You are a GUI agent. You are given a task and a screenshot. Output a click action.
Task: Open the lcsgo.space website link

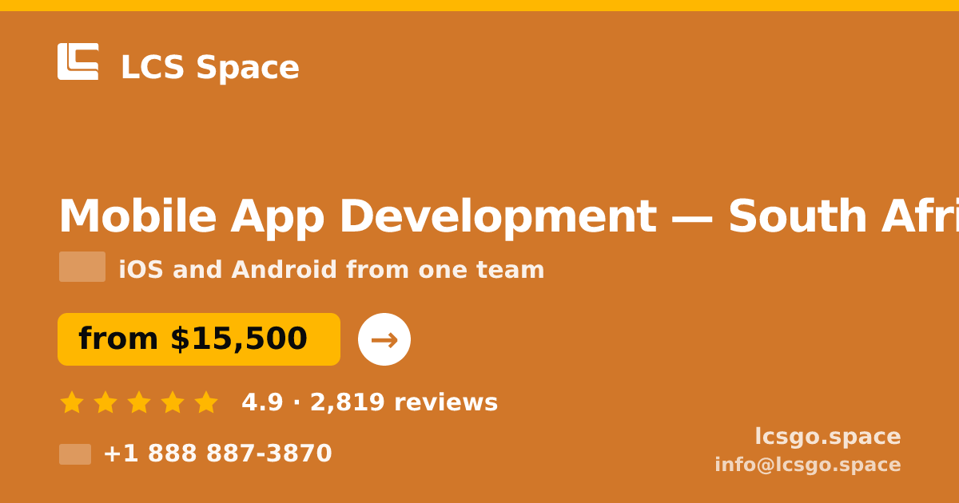pyautogui.click(x=828, y=437)
